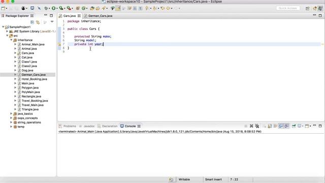Toggle Show Console on Standard Out
The height and width of the screenshot is (183, 325).
(281, 126)
